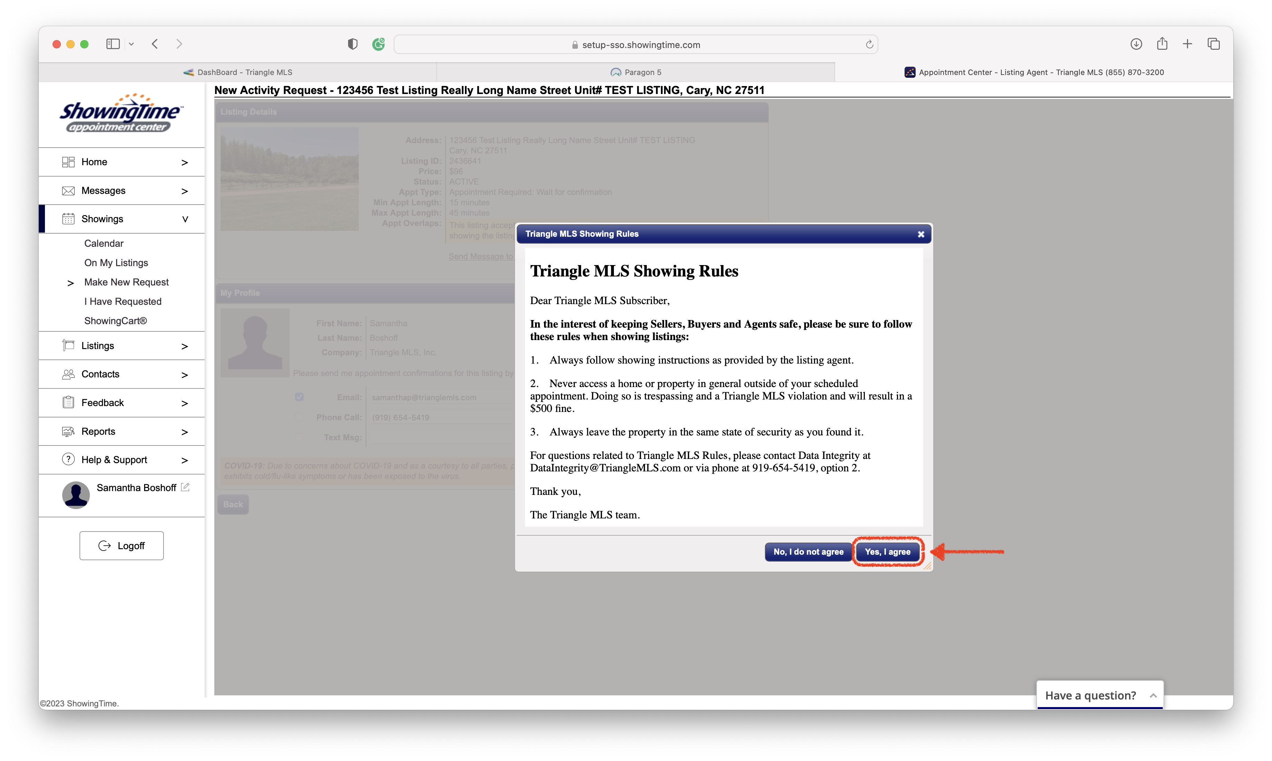
Task: Click Samantha Boshoff's sidebar avatar
Action: pos(76,495)
